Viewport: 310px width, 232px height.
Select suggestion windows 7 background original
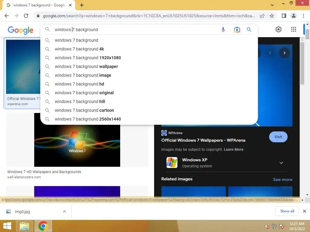(149, 93)
